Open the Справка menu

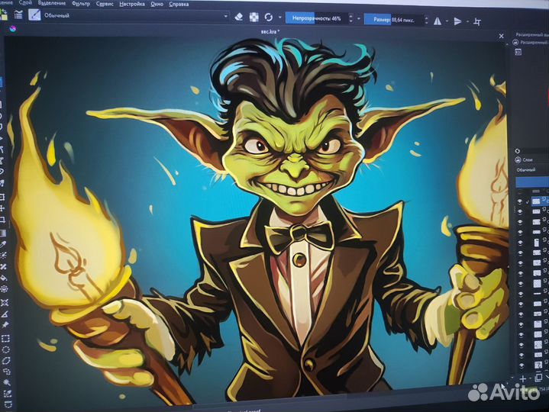179,5
